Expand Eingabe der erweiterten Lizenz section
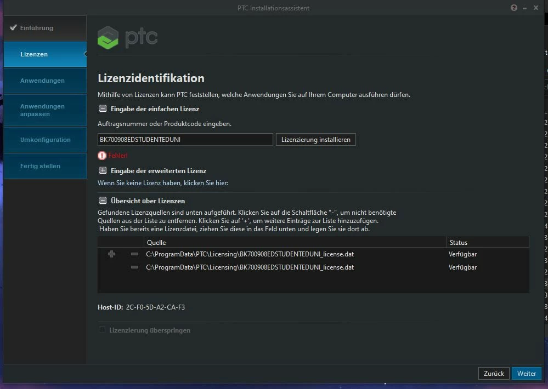548x389 pixels. coord(103,170)
